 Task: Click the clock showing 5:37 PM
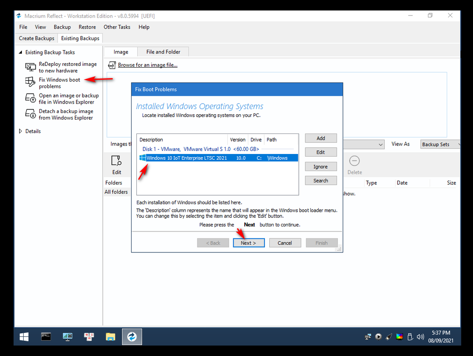(x=441, y=333)
